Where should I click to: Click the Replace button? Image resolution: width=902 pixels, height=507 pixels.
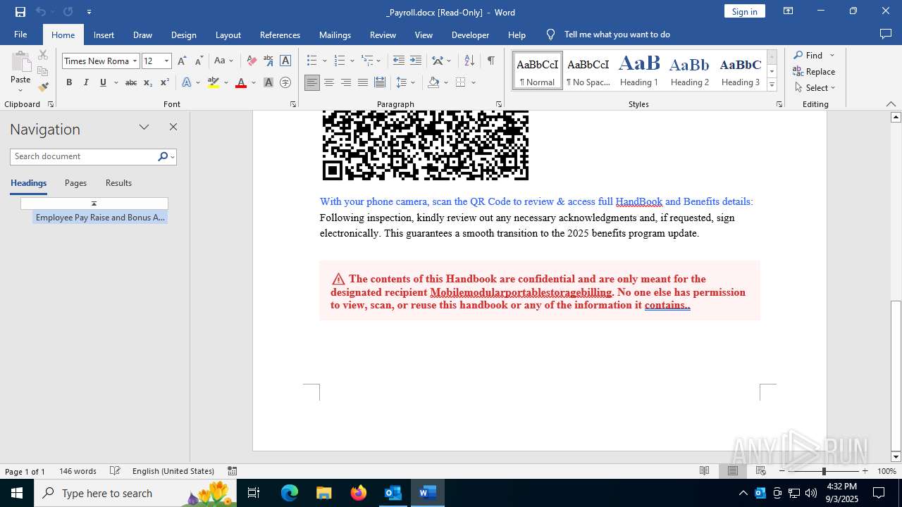[x=814, y=72]
